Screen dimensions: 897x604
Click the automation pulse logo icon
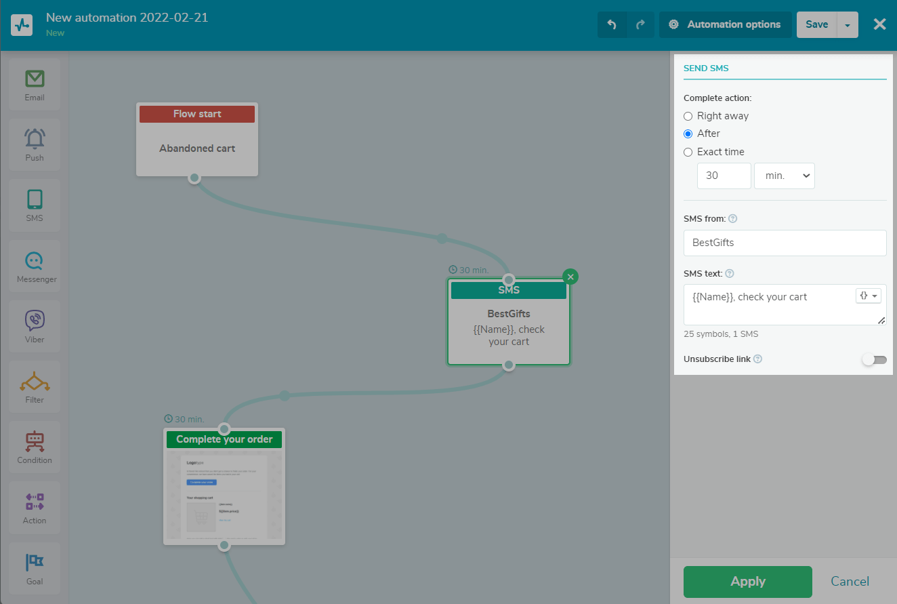click(x=22, y=25)
